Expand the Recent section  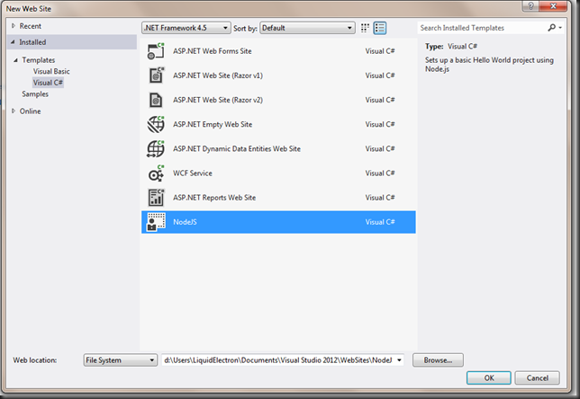[x=14, y=26]
